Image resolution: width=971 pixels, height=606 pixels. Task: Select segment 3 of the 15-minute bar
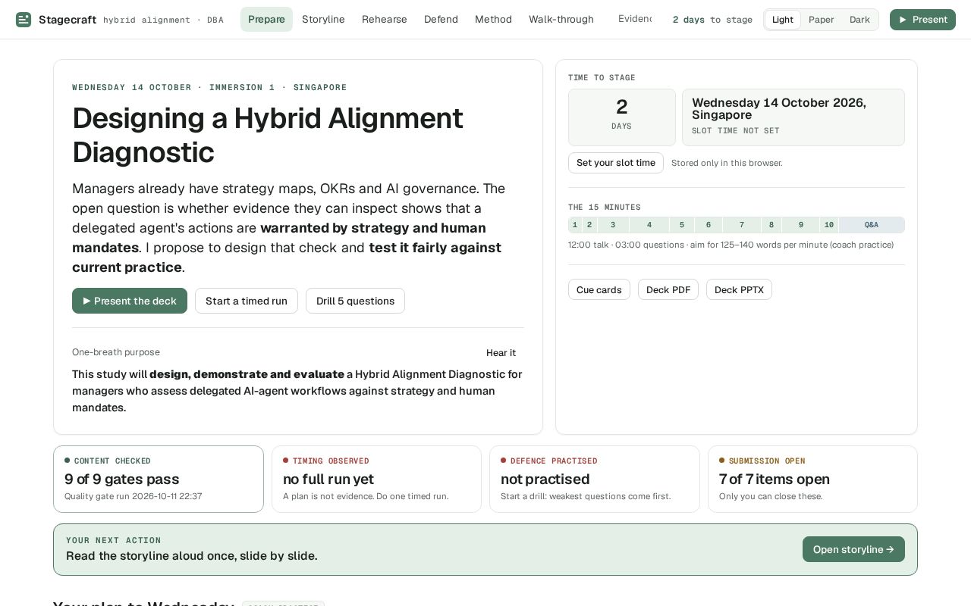coord(613,225)
